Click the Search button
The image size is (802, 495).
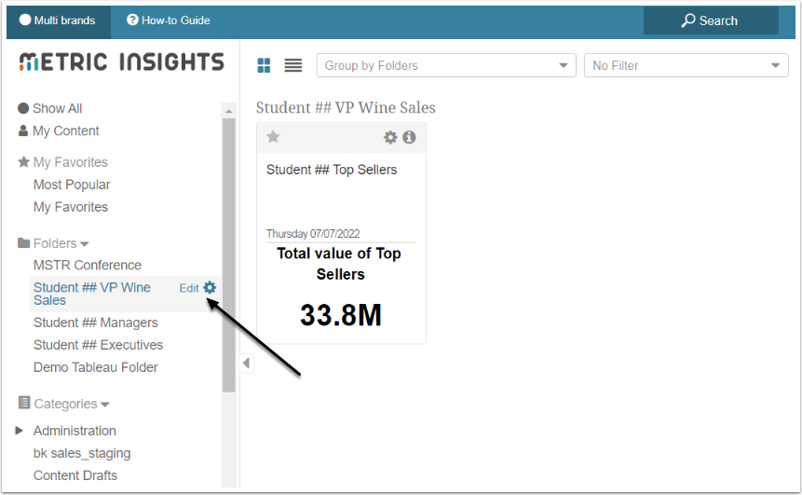[710, 21]
